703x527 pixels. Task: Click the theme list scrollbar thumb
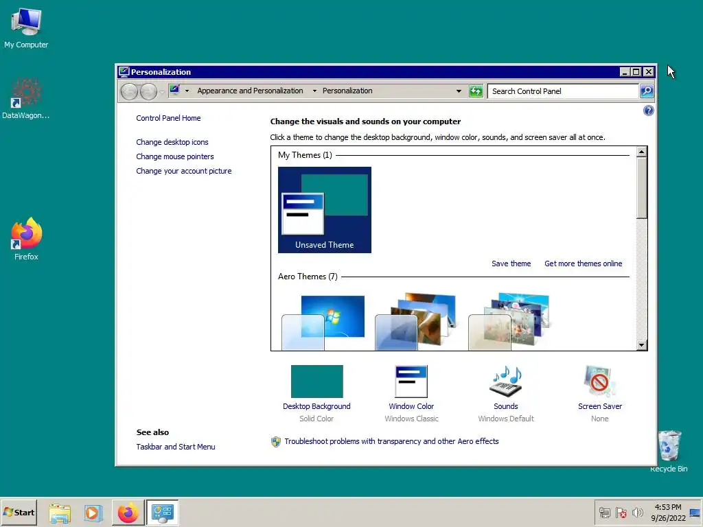pos(642,188)
